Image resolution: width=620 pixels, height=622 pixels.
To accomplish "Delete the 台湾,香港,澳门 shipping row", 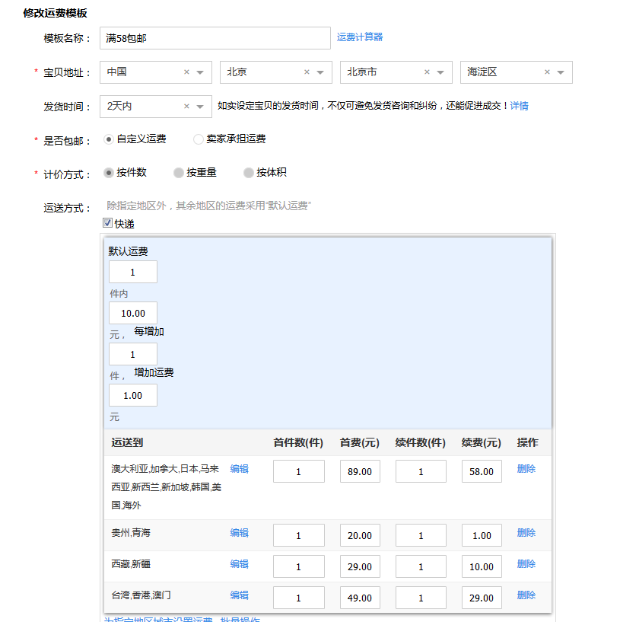I will [x=526, y=595].
